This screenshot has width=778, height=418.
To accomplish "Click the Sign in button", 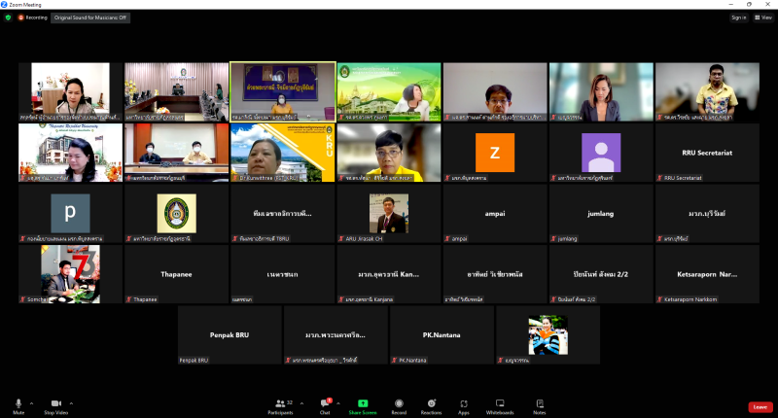I will (738, 17).
